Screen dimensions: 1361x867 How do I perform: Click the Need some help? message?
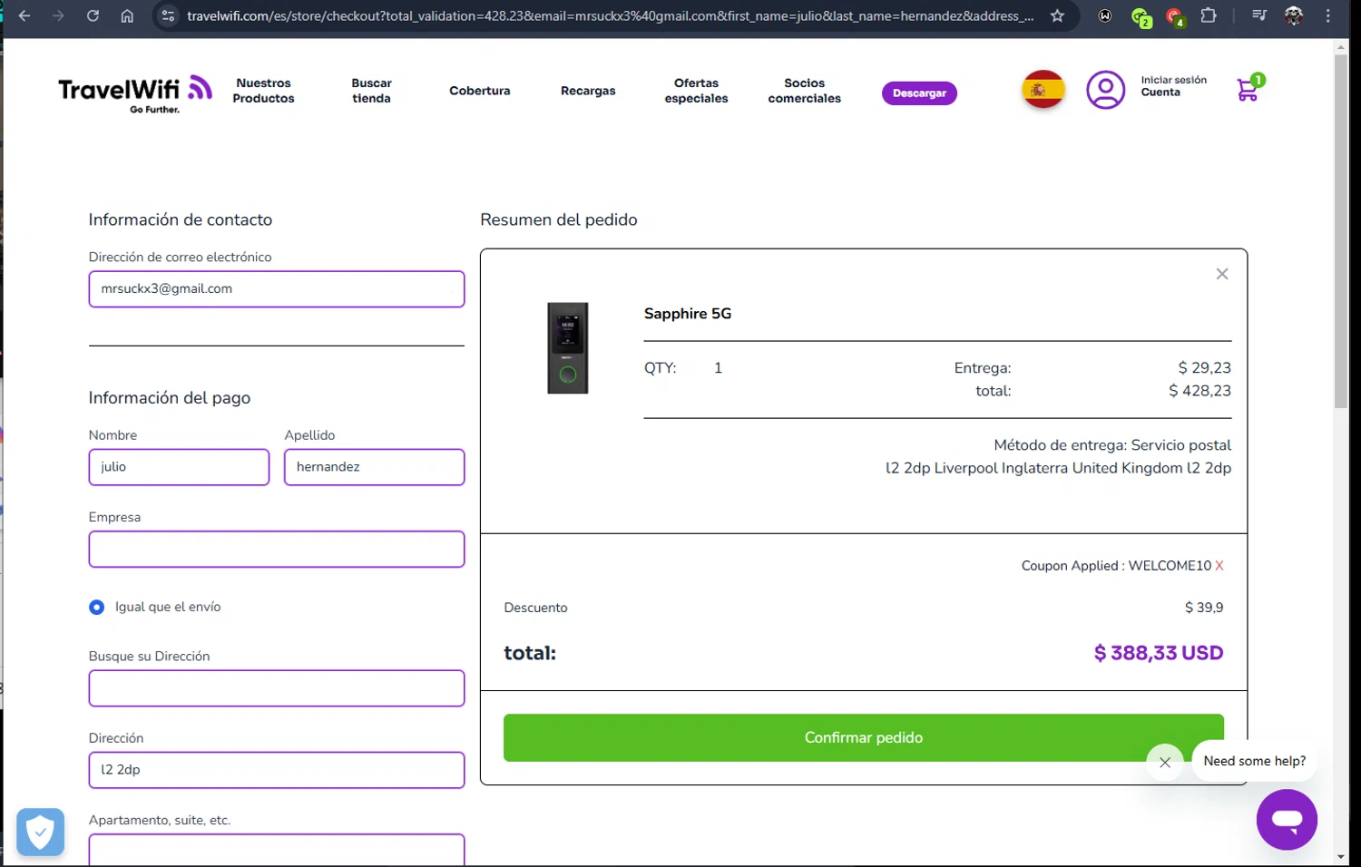[x=1254, y=761]
